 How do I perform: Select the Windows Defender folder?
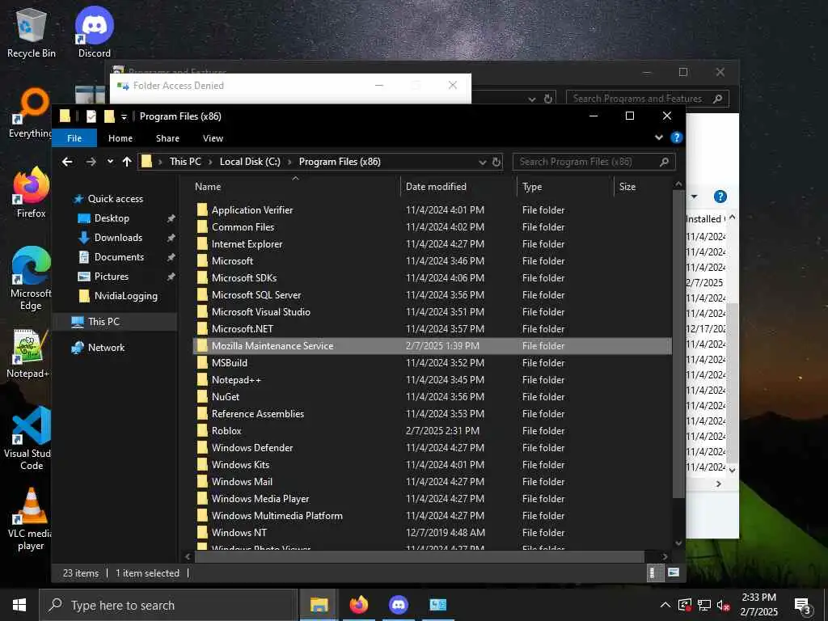[433, 448]
